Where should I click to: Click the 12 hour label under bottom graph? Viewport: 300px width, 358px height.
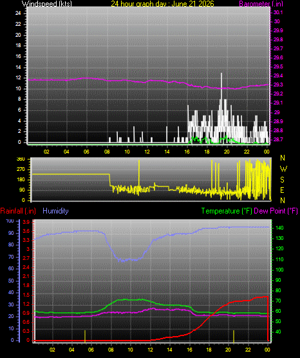(x=150, y=350)
